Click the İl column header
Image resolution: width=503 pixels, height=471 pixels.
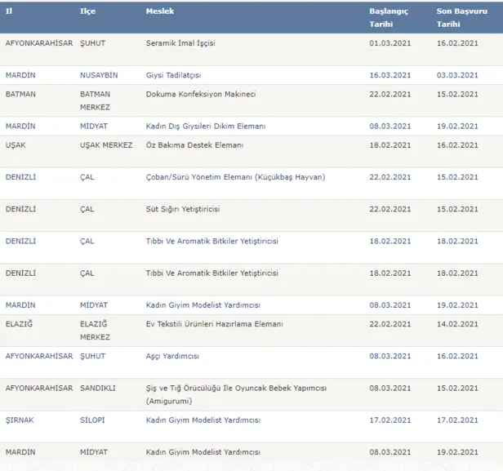[9, 12]
